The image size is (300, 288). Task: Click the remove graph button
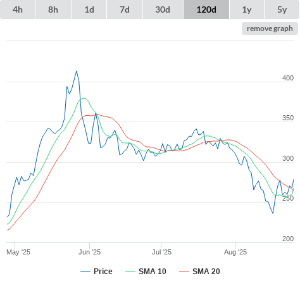[x=270, y=28]
